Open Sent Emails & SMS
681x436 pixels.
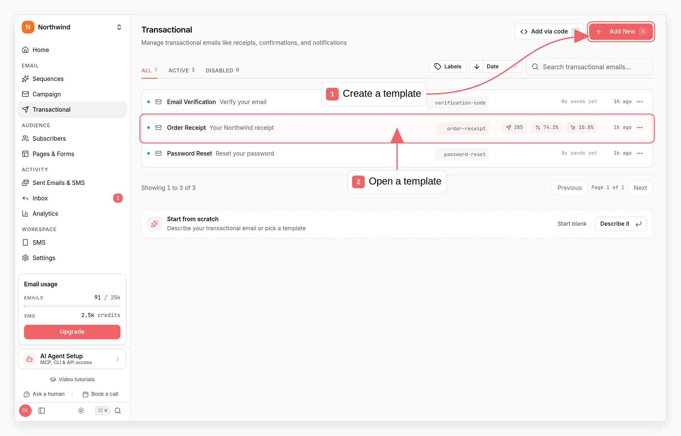click(72, 183)
